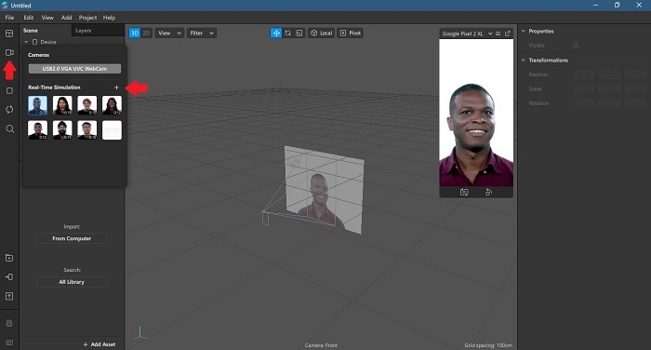Open the Edit menu

28,18
